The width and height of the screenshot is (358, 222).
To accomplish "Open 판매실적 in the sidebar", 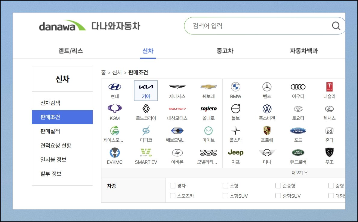I will coord(62,131).
